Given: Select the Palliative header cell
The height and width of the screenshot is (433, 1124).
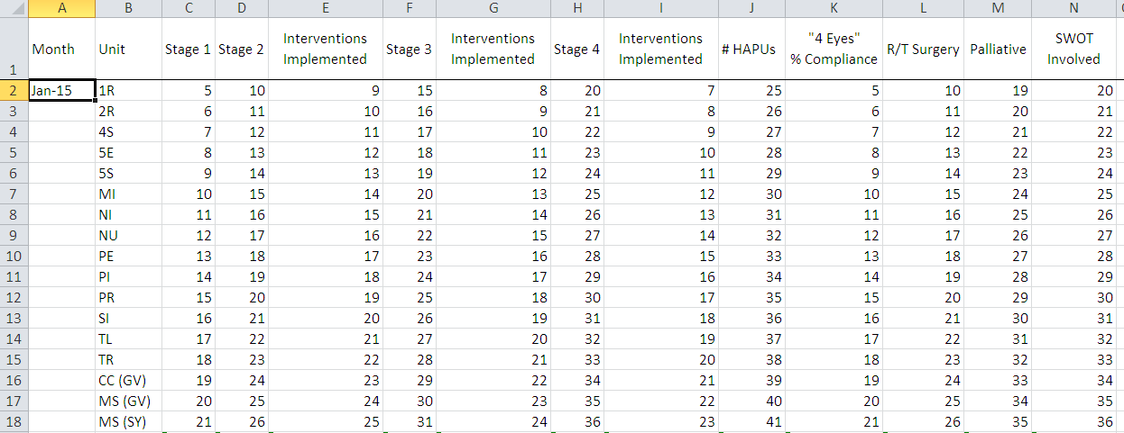Looking at the screenshot, I should coord(998,50).
